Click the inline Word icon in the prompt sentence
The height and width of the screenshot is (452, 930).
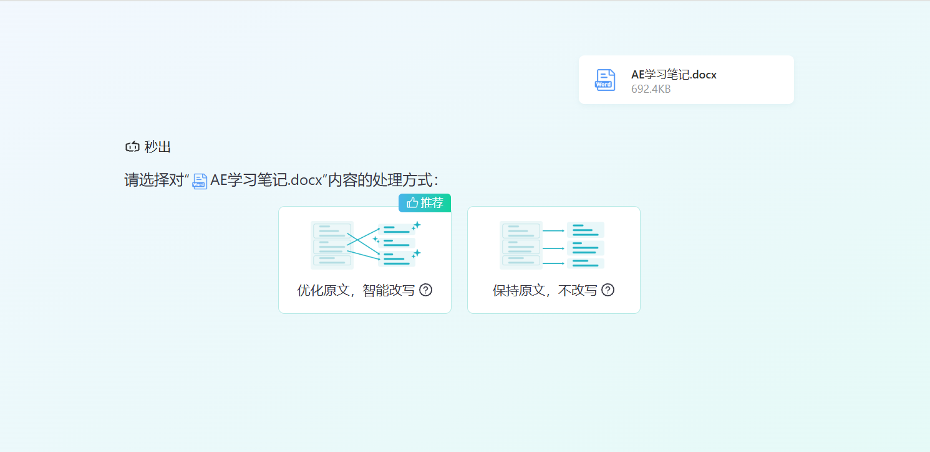(x=200, y=181)
